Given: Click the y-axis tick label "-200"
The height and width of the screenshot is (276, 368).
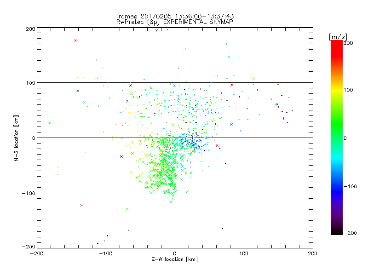Looking at the screenshot, I should point(29,247).
